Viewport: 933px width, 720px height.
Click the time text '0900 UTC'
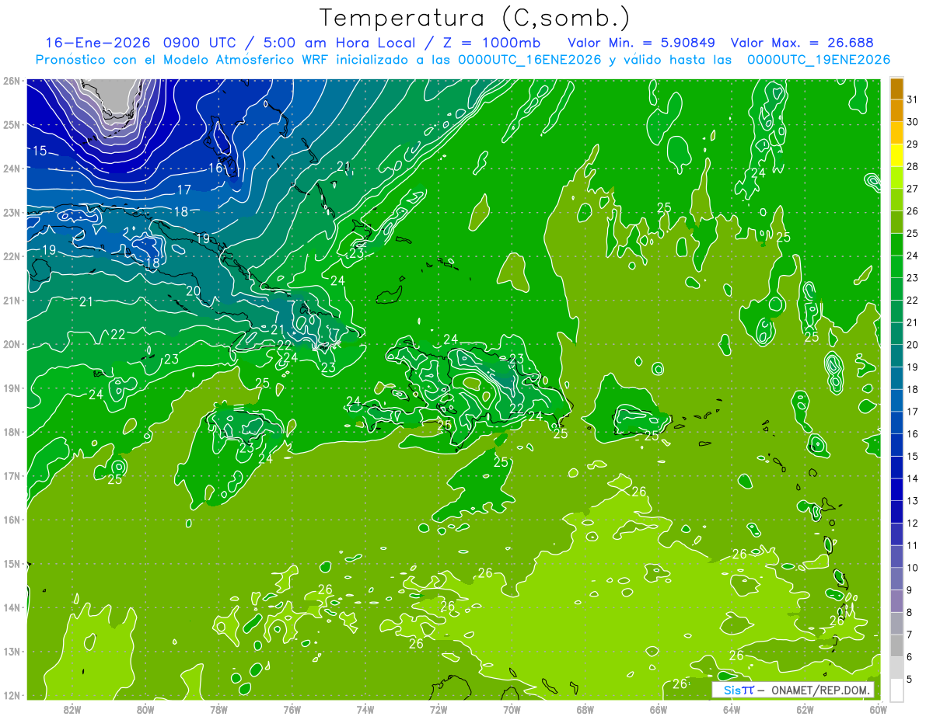point(201,43)
